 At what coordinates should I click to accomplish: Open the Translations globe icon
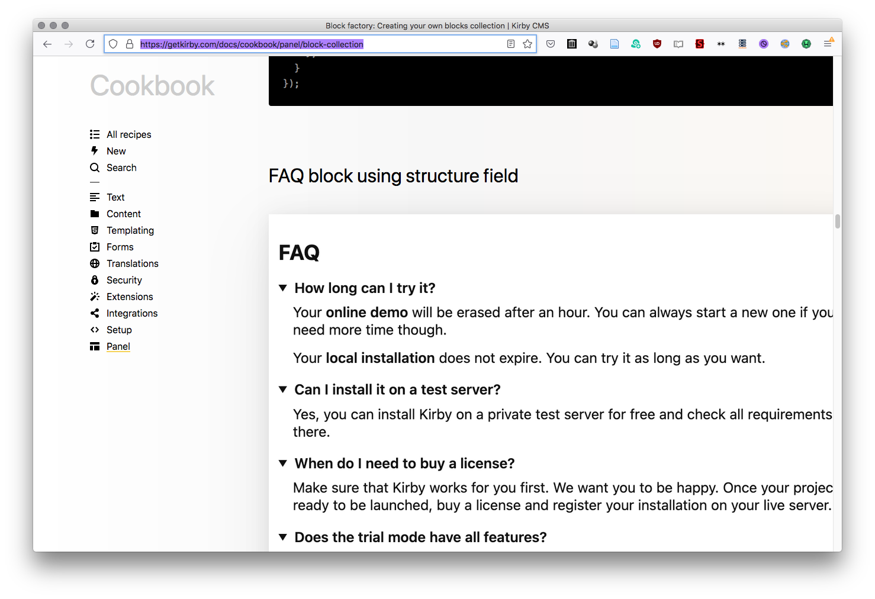[95, 263]
